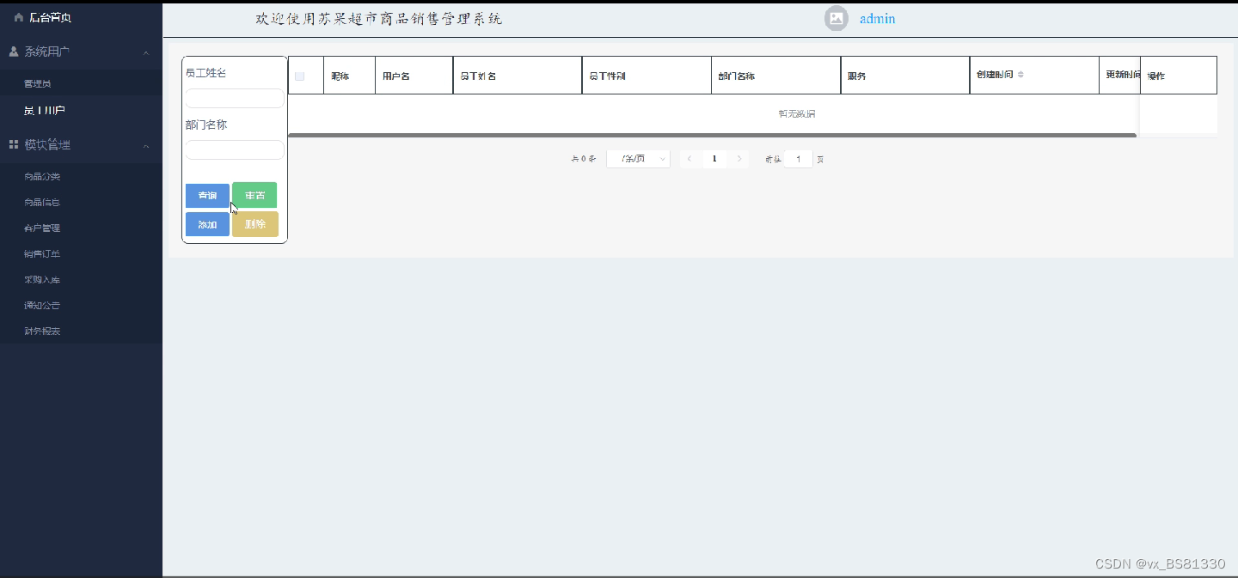Click the blue 添加 button
This screenshot has width=1238, height=578.
point(207,224)
